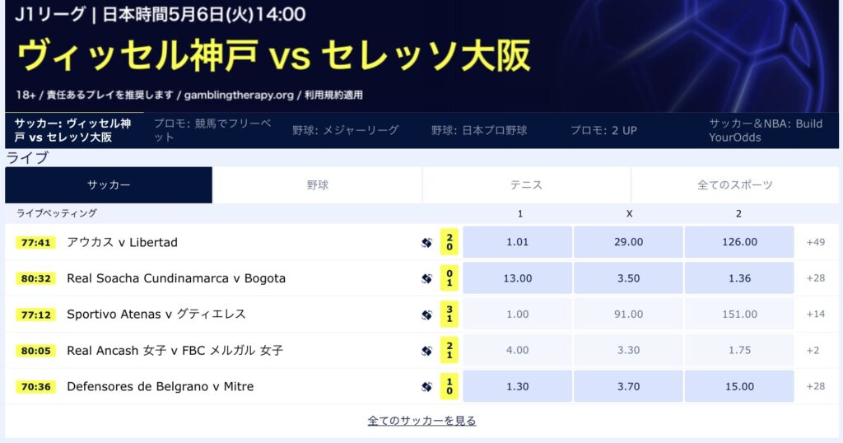Select 1.01 home odds for アウカス

(518, 242)
